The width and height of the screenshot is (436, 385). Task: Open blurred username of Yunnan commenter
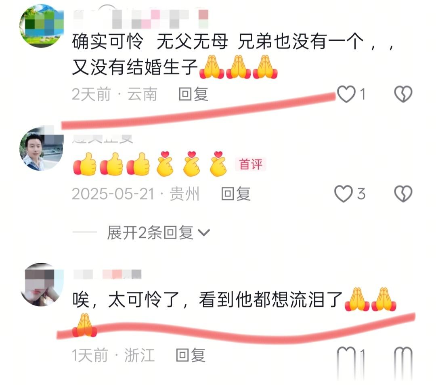click(x=141, y=19)
